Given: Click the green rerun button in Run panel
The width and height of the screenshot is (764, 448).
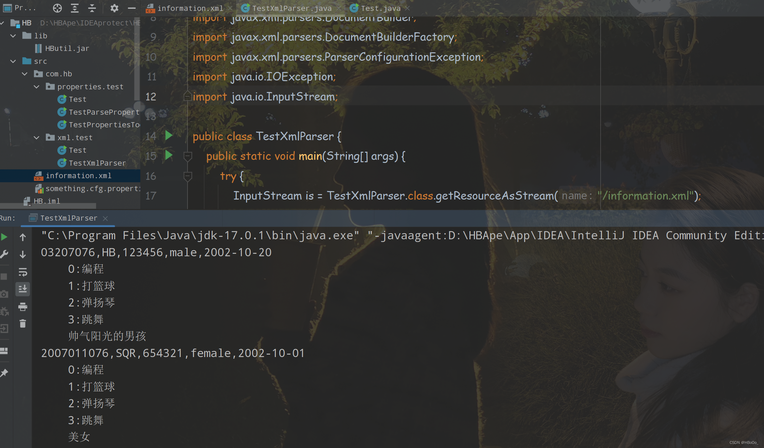Looking at the screenshot, I should point(4,237).
